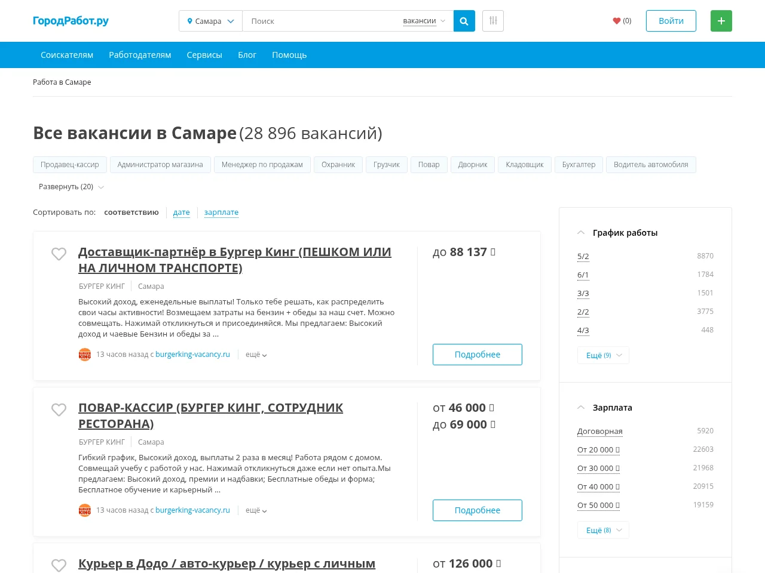The height and width of the screenshot is (573, 765).
Task: Select the Продавец-кассир tag
Action: pyautogui.click(x=70, y=165)
